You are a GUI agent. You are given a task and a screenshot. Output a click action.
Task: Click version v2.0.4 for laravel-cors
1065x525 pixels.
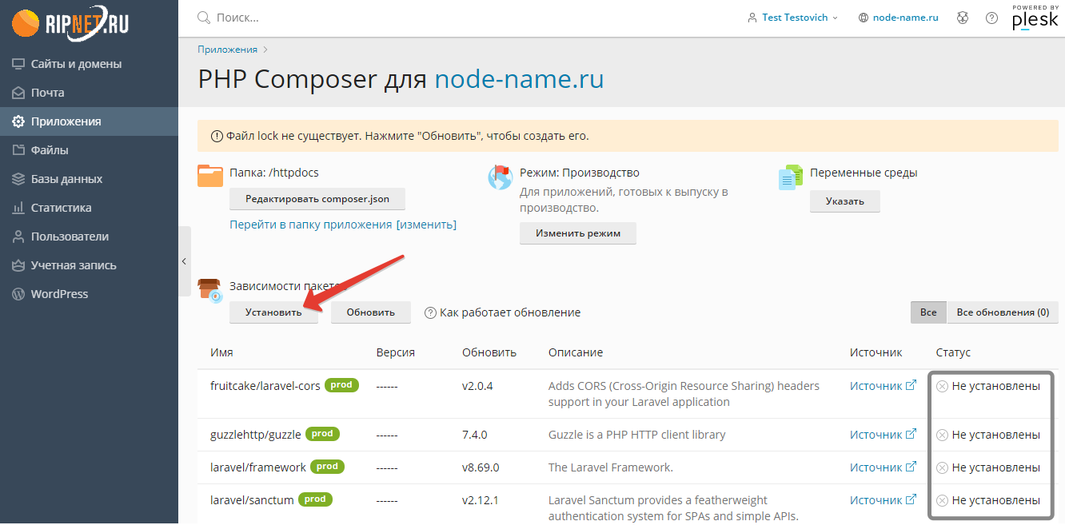click(x=477, y=385)
